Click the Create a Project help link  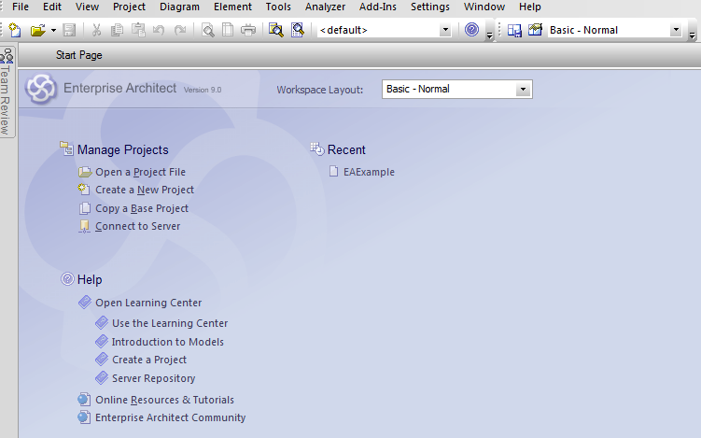click(x=149, y=360)
